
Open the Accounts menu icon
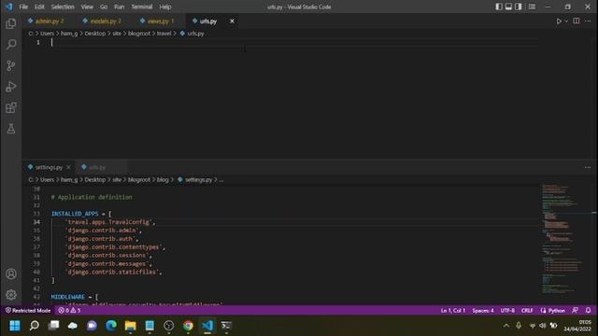(x=11, y=273)
